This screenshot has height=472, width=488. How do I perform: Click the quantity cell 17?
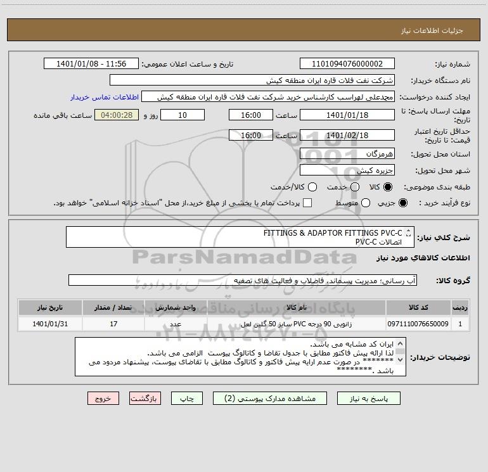[113, 324]
